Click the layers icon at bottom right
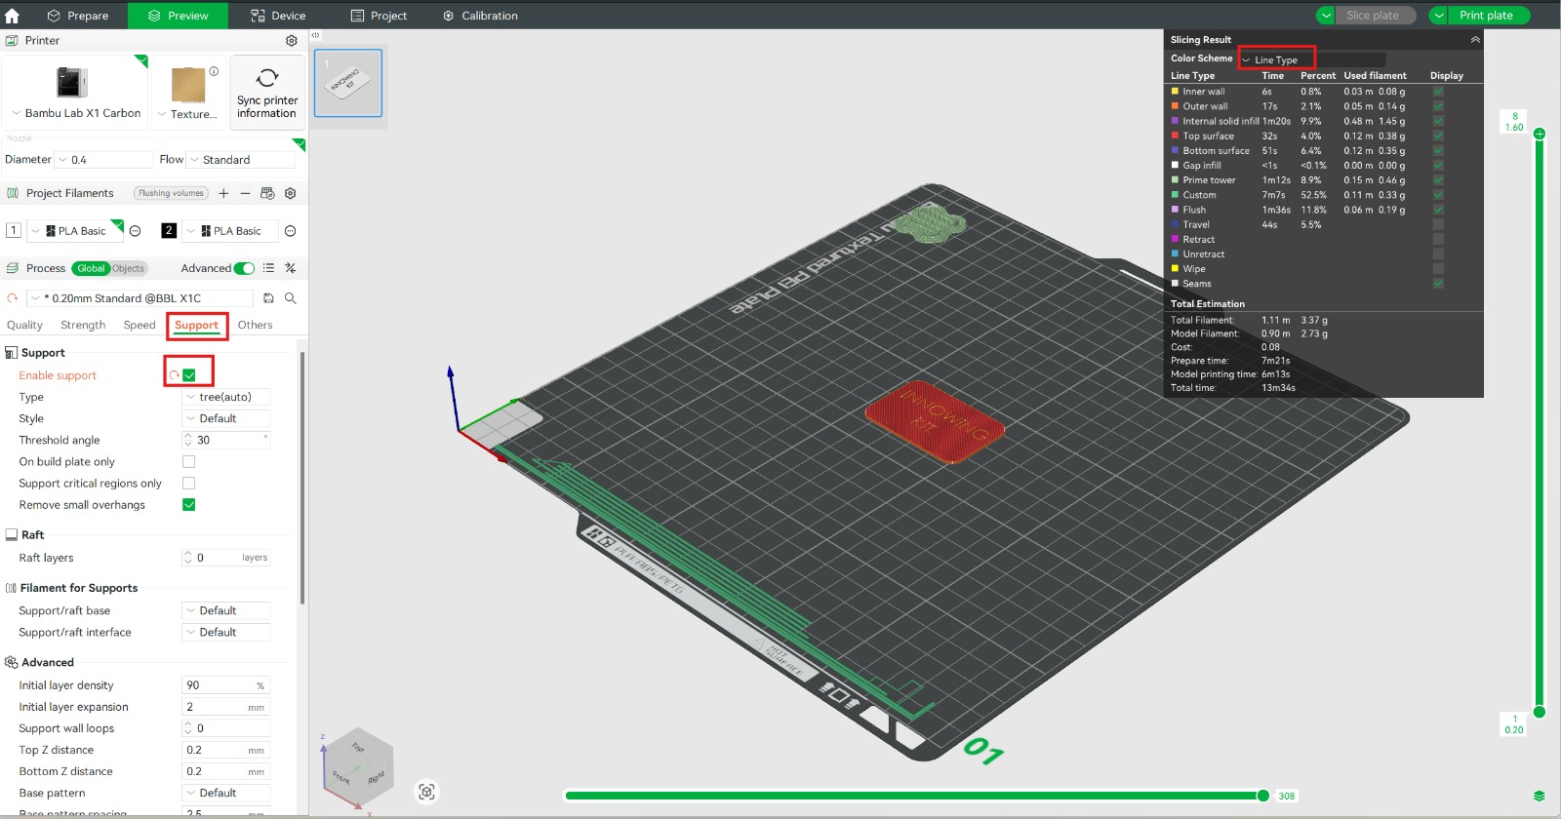The height and width of the screenshot is (819, 1561). [x=1539, y=796]
